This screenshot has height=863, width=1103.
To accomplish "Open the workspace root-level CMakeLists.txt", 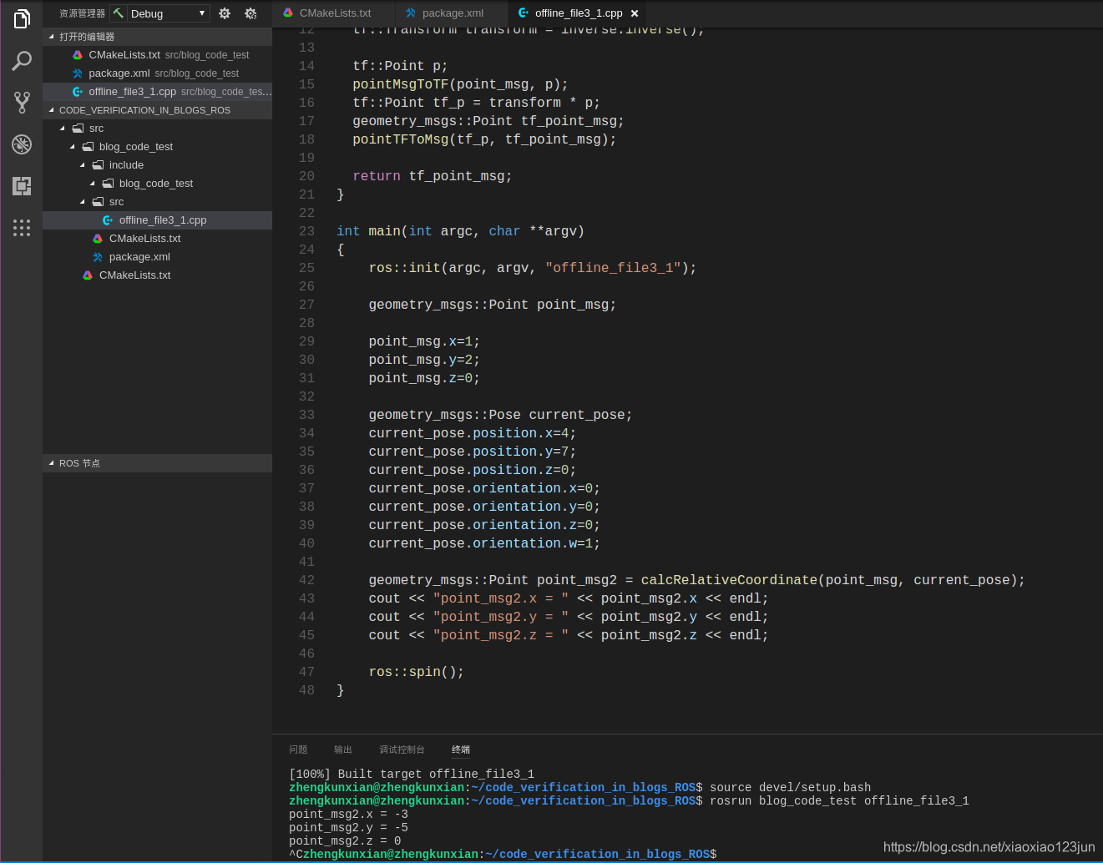I will [x=157, y=275].
